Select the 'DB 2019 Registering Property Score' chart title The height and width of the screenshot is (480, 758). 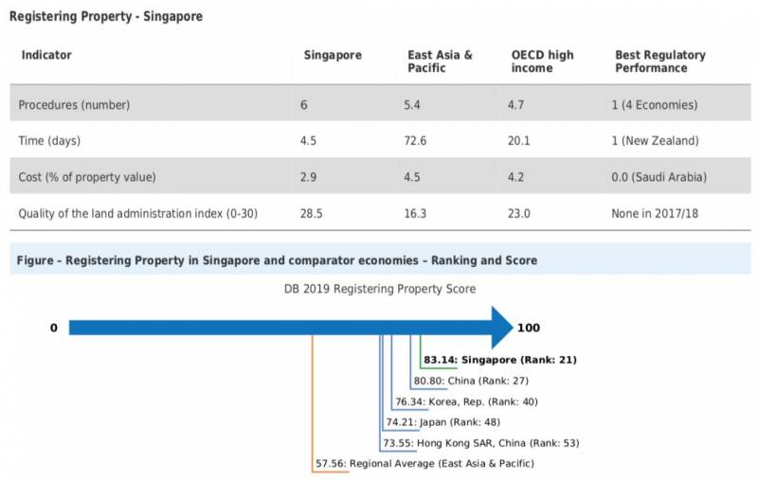click(380, 288)
